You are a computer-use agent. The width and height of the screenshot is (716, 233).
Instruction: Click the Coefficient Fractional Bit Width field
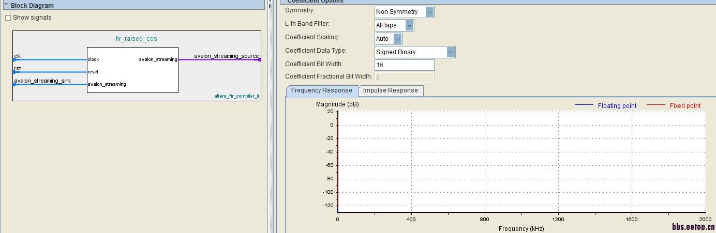[404, 77]
